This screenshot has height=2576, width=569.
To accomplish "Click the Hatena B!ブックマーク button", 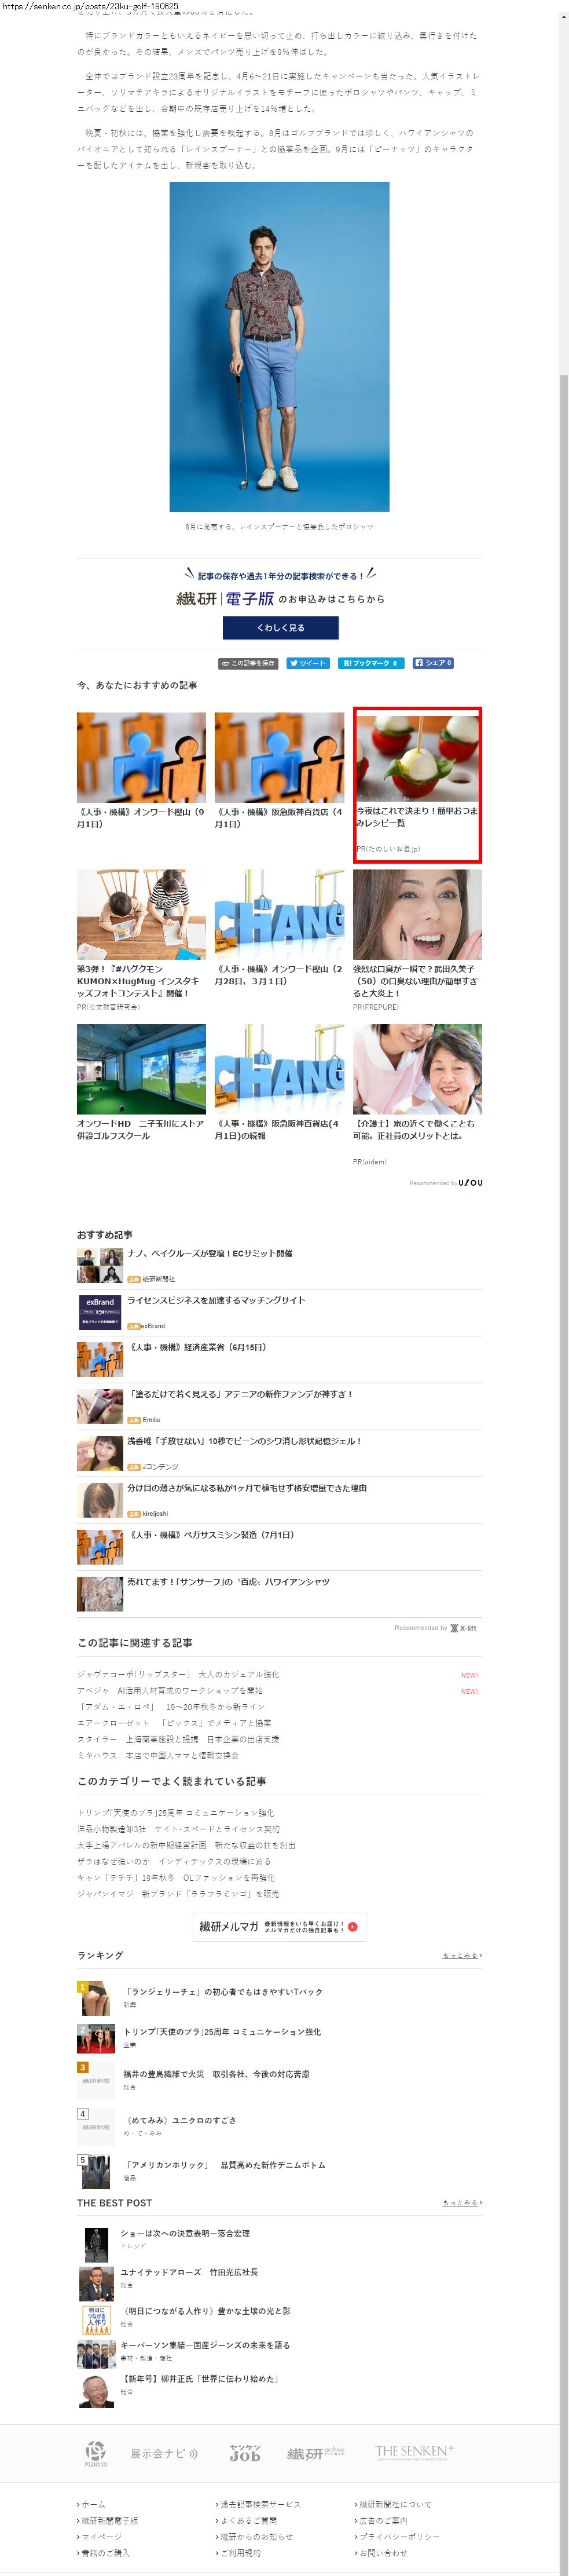I will point(370,663).
